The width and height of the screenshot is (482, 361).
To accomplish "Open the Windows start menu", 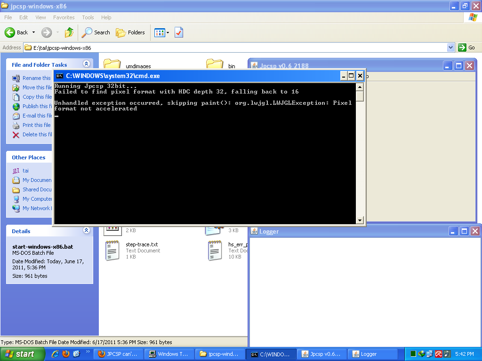I will 23,354.
